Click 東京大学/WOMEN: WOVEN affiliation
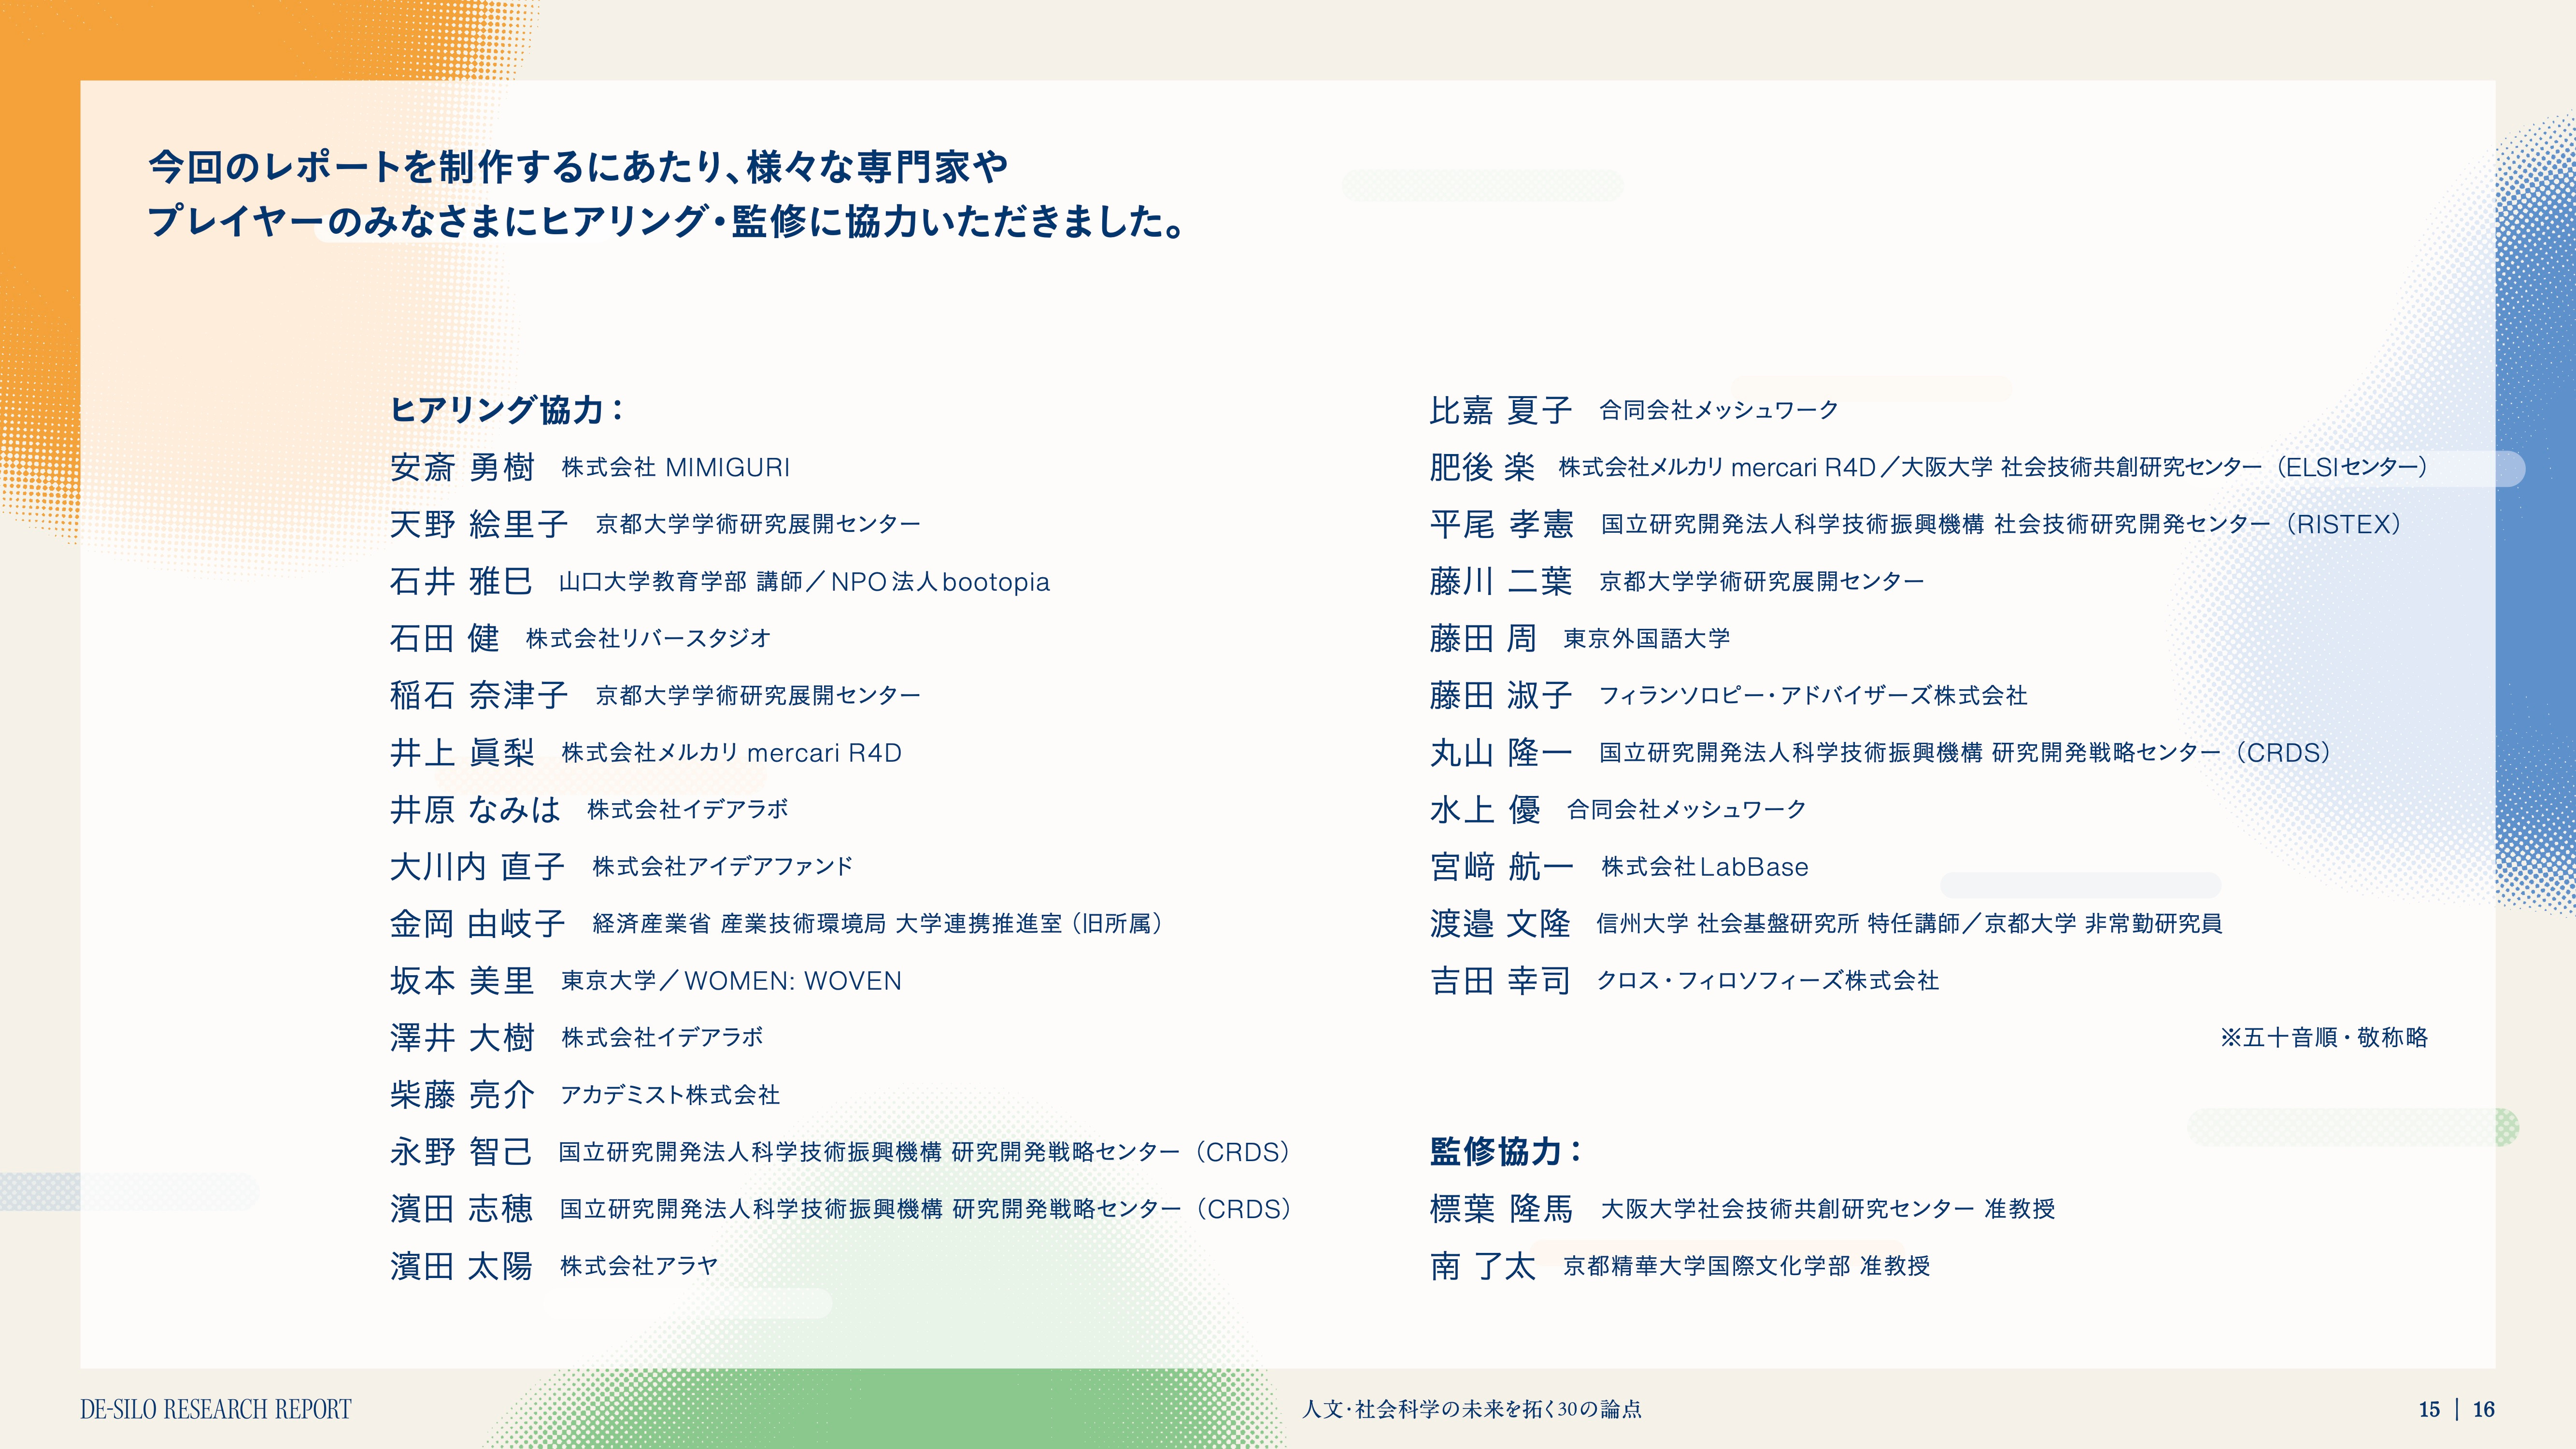This screenshot has height=1449, width=2576. [x=731, y=981]
